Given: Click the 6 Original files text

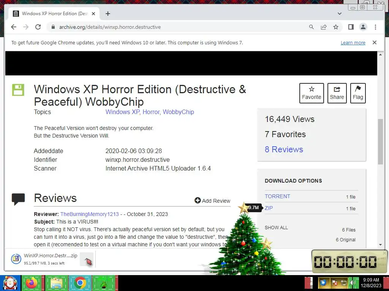Looking at the screenshot, I should [346, 240].
